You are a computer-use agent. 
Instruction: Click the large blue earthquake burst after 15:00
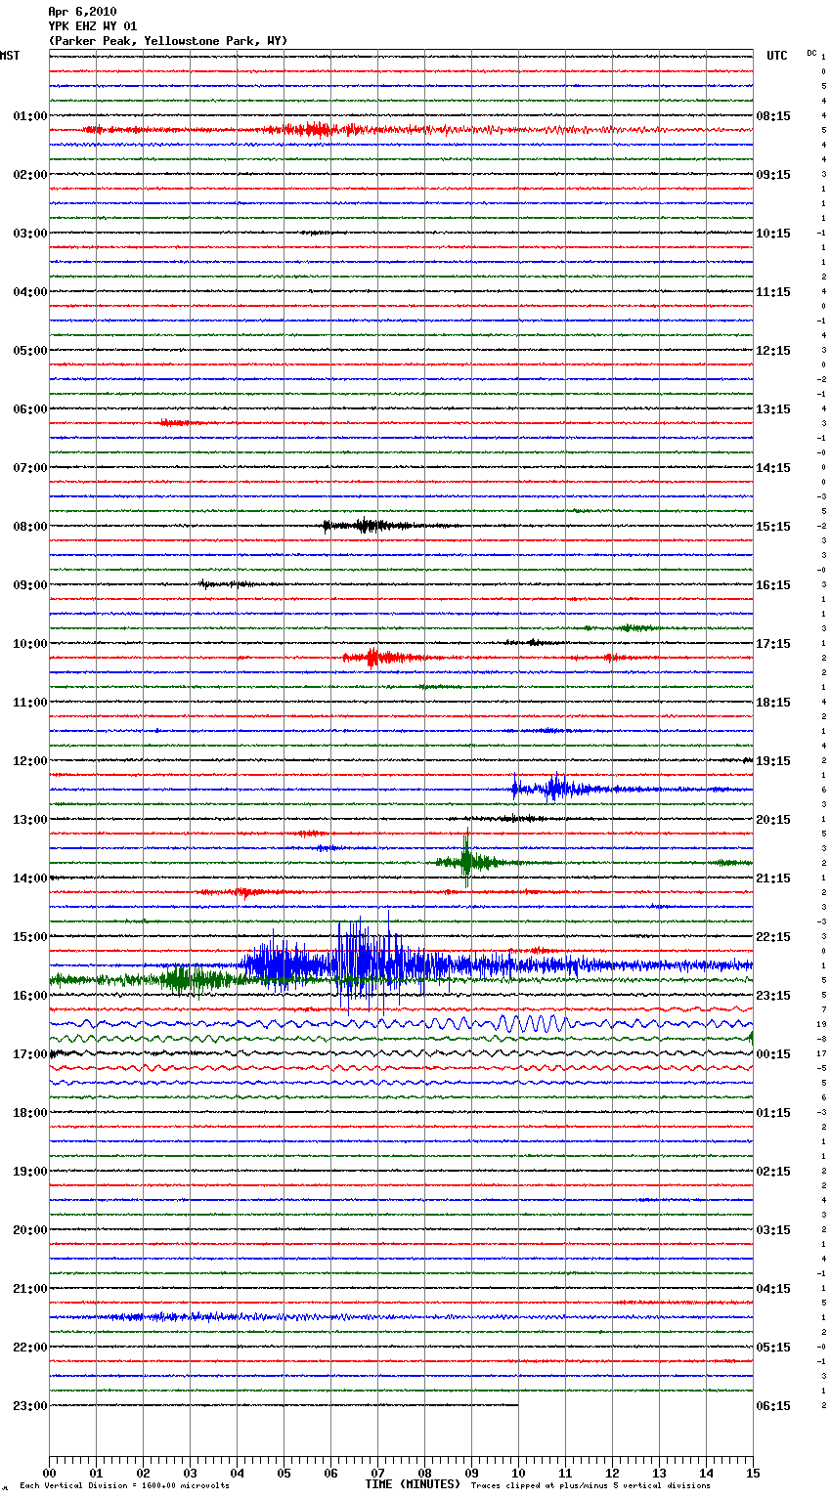tap(362, 964)
